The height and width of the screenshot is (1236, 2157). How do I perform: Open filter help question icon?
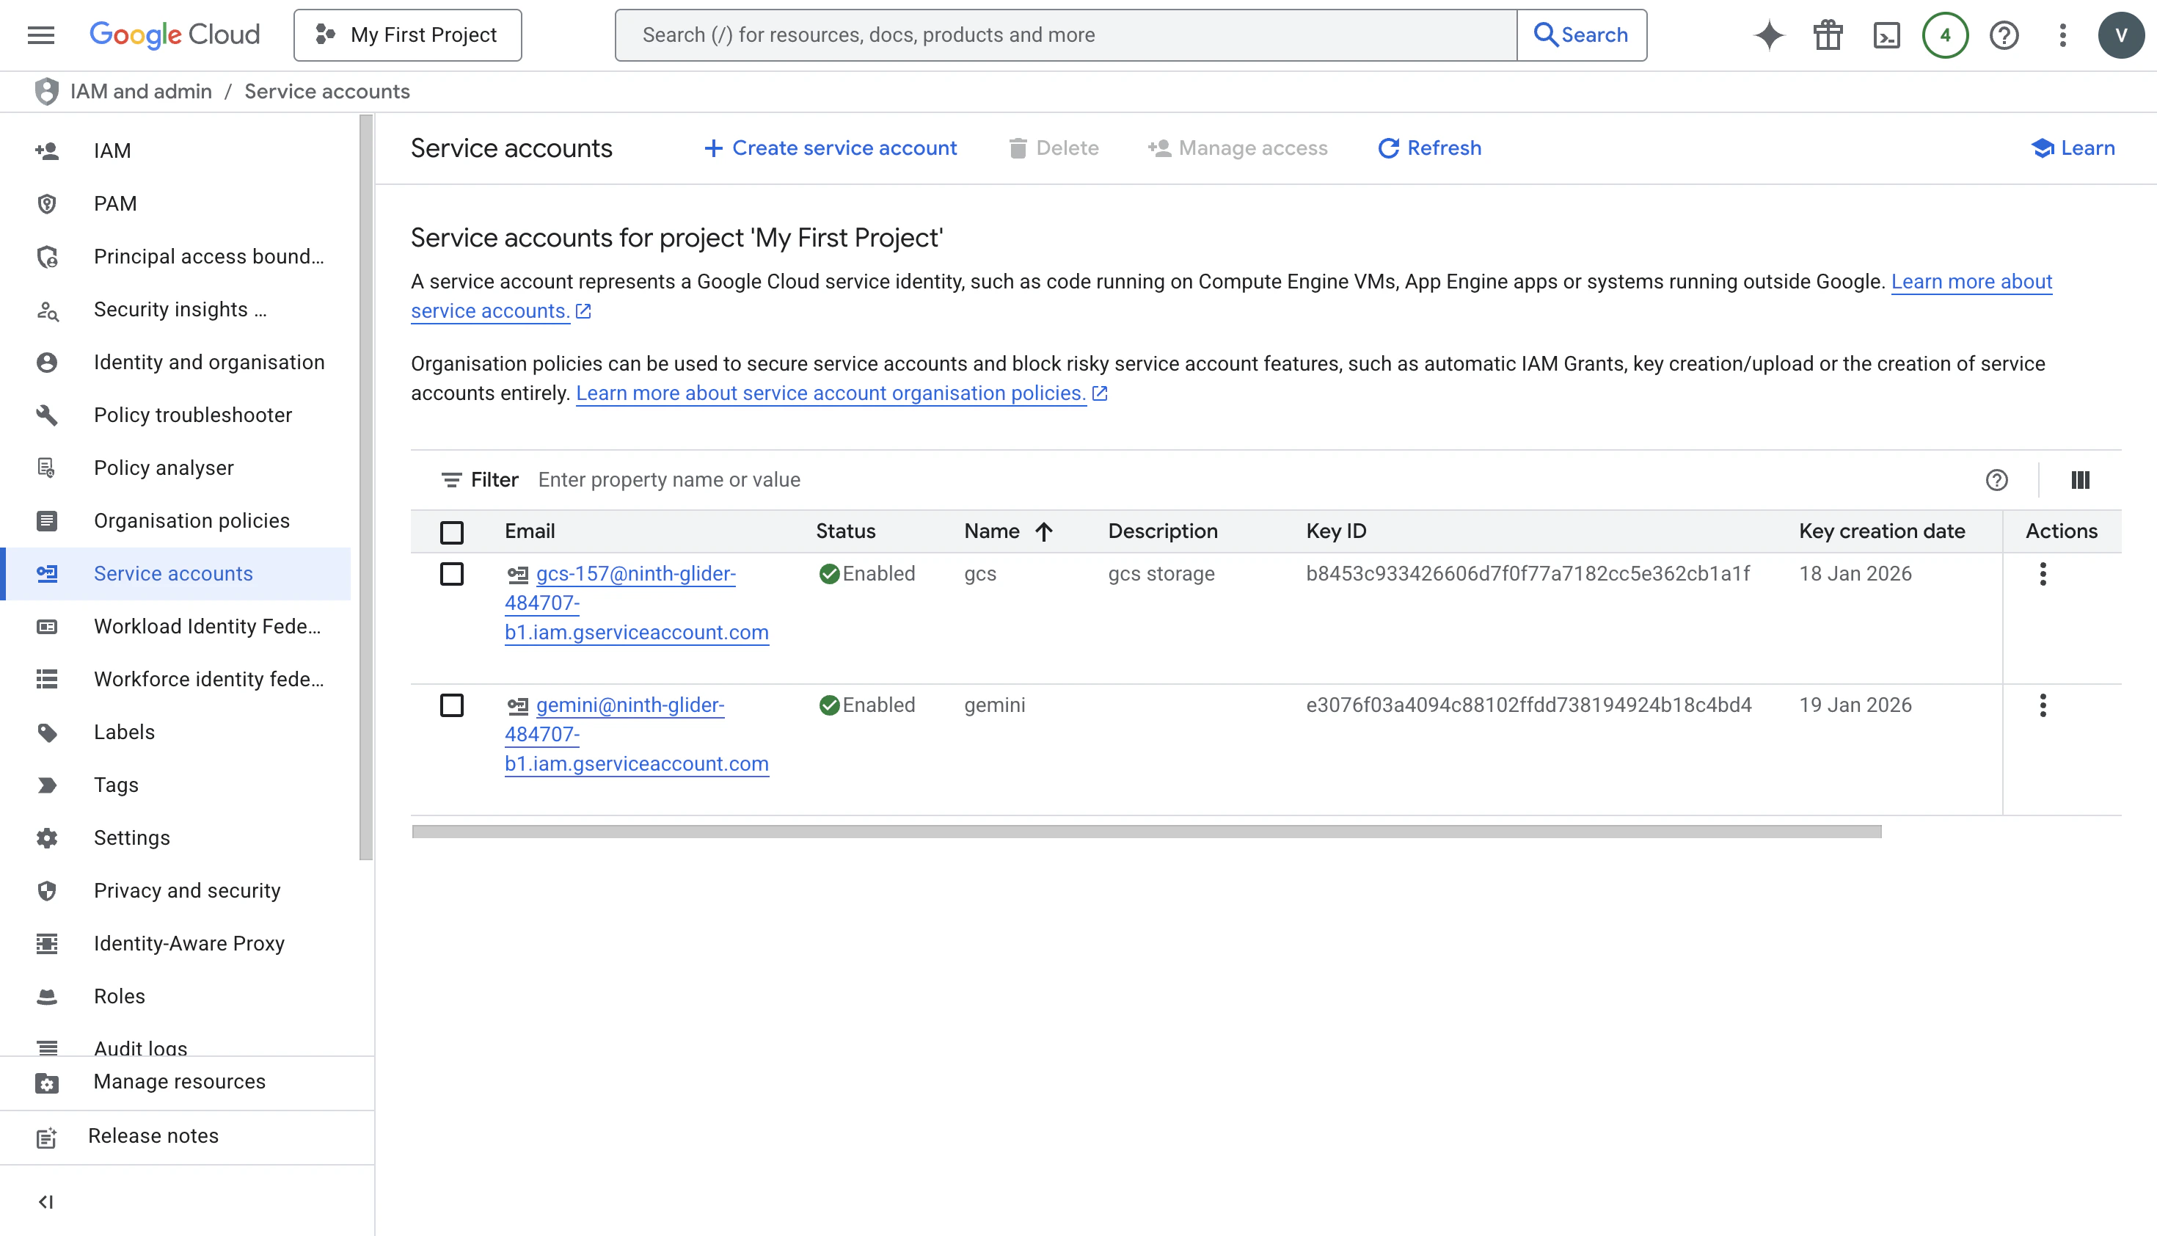1996,479
